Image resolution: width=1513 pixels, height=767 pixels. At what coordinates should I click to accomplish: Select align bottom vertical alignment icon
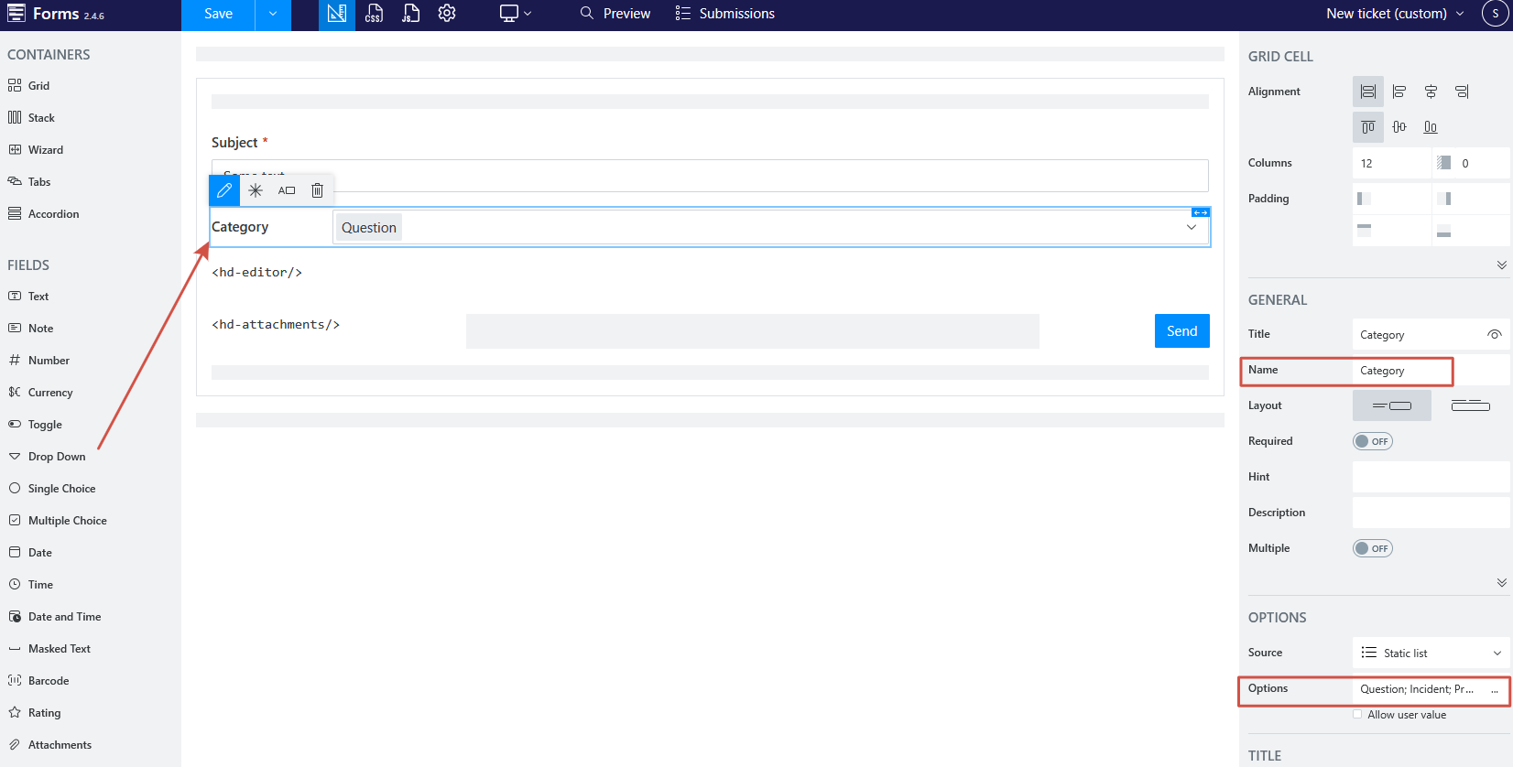tap(1431, 127)
